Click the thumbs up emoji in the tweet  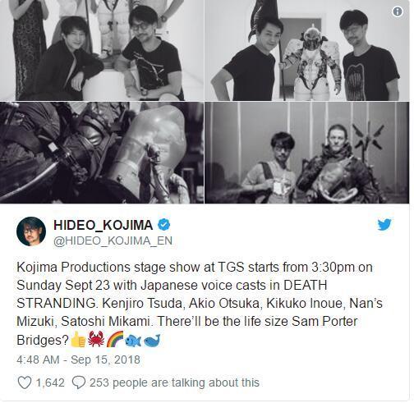click(x=78, y=340)
